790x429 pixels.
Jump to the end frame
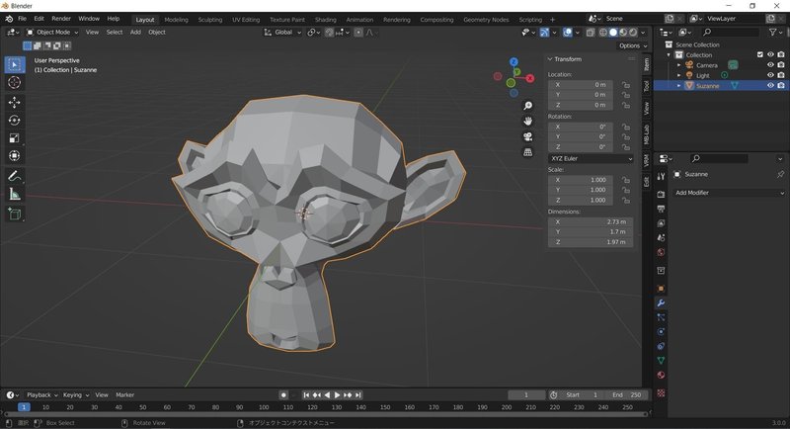357,395
